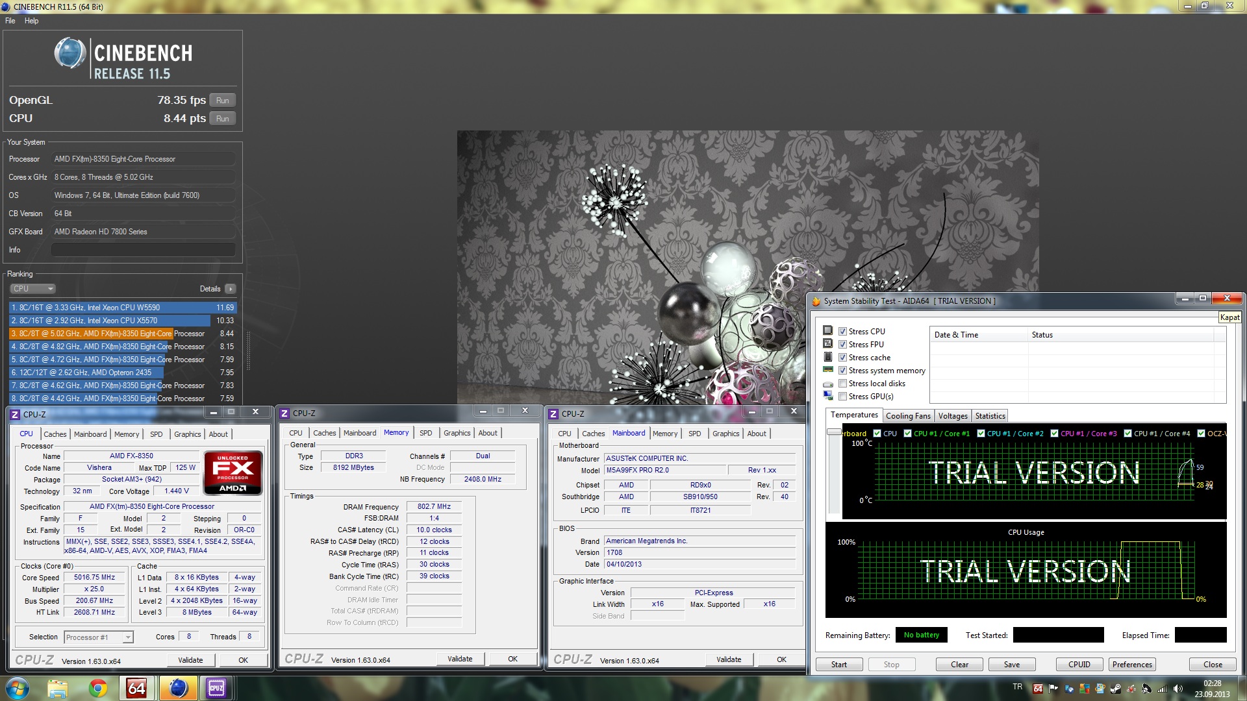Enable the Stress local disks checkbox
1247x701 pixels.
pos(842,383)
